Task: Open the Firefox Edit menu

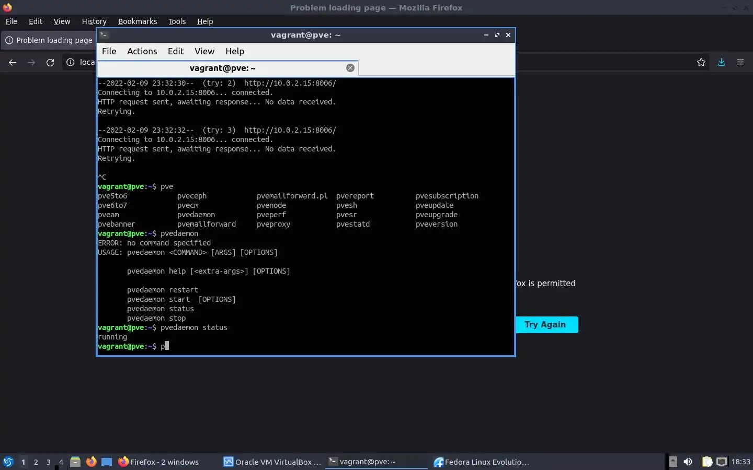Action: (x=36, y=21)
